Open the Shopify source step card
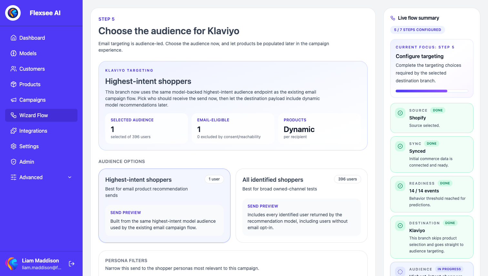This screenshot has height=276, width=488. (432, 118)
